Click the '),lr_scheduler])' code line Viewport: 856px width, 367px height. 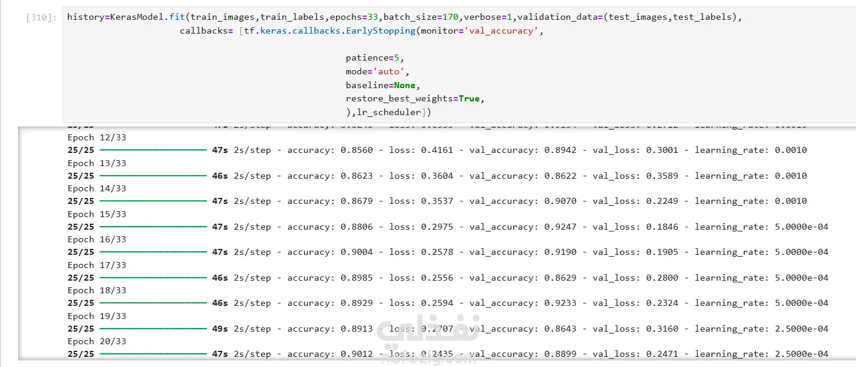(388, 112)
